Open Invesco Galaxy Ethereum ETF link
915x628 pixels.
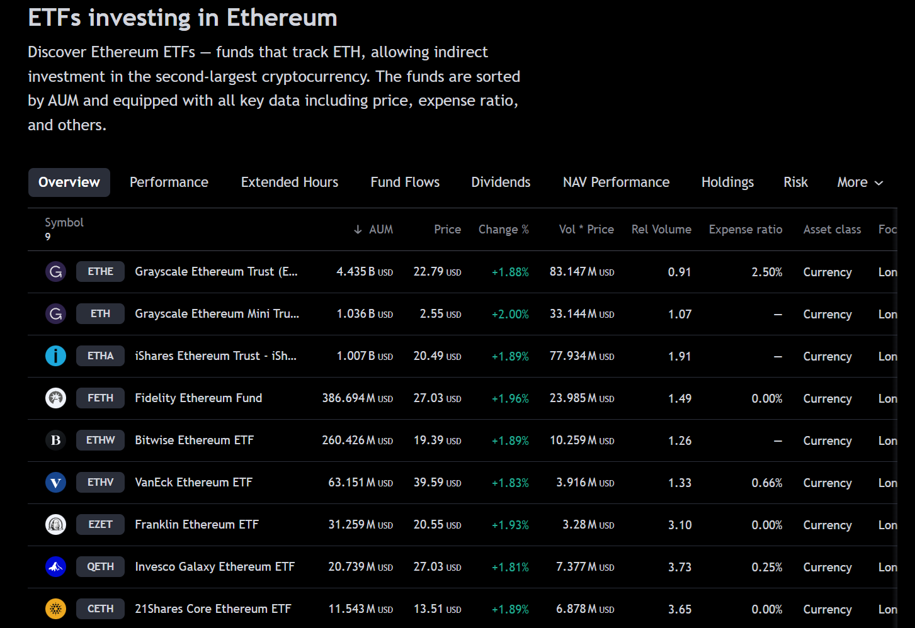pos(215,567)
